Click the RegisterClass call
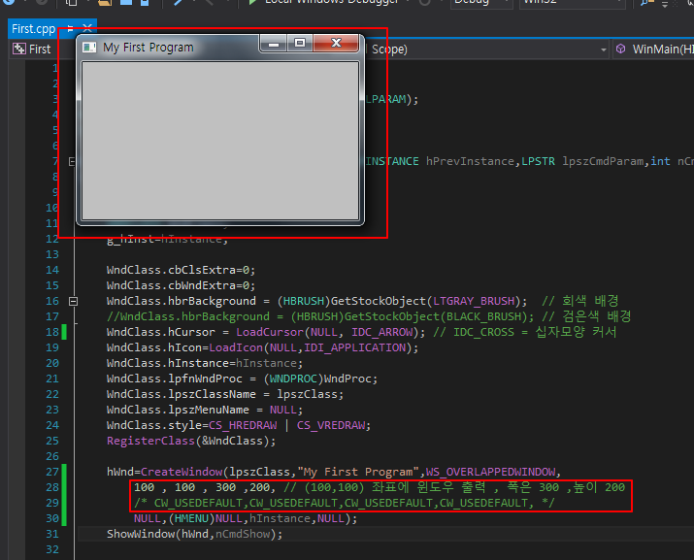This screenshot has width=694, height=560. 150,441
